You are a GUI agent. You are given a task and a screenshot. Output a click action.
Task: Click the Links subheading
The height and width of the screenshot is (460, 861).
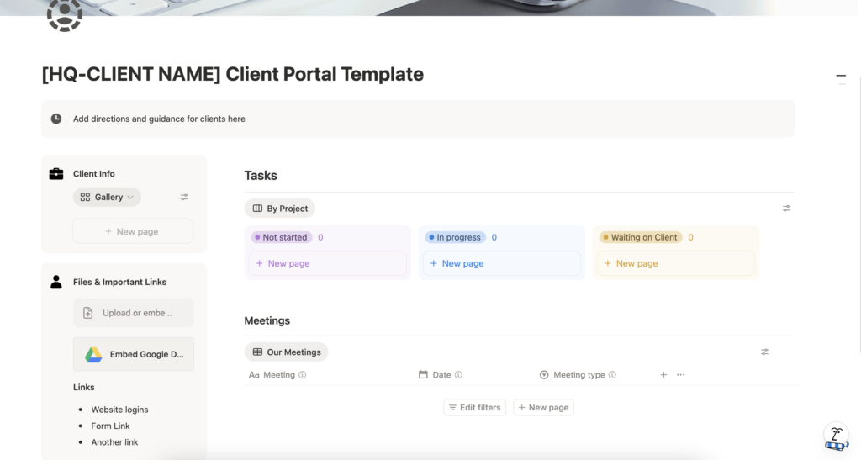point(84,387)
